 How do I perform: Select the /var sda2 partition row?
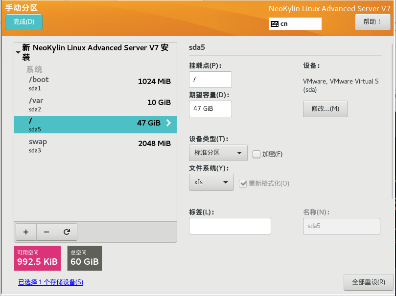coord(95,105)
